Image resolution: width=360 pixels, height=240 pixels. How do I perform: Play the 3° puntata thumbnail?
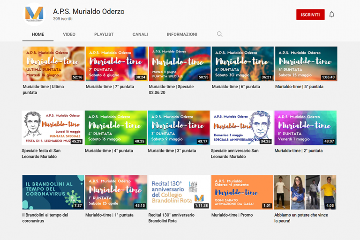tap(179, 128)
